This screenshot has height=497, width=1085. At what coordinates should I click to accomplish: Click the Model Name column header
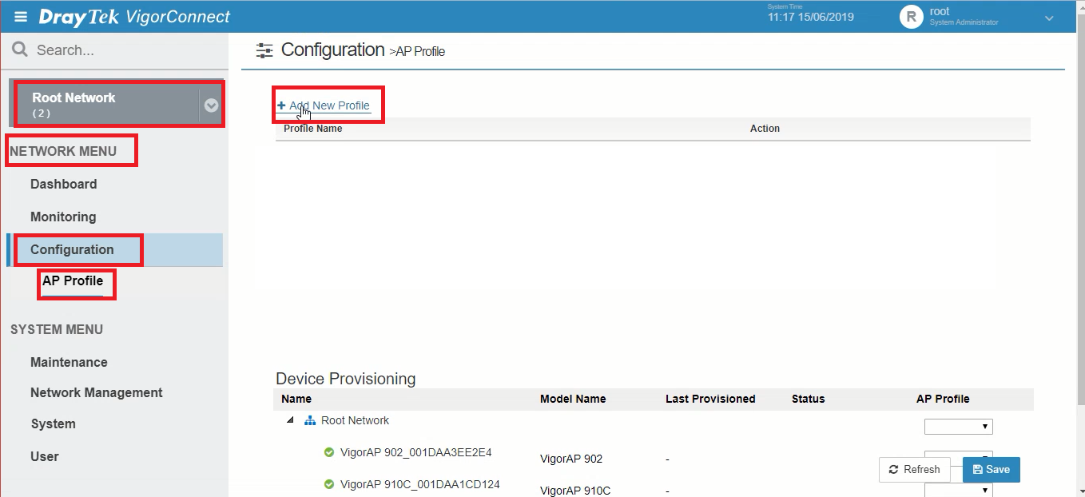573,399
